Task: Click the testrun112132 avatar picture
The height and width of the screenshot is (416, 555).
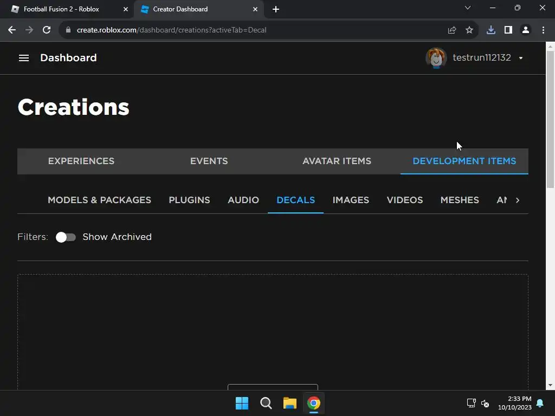Action: tap(436, 57)
